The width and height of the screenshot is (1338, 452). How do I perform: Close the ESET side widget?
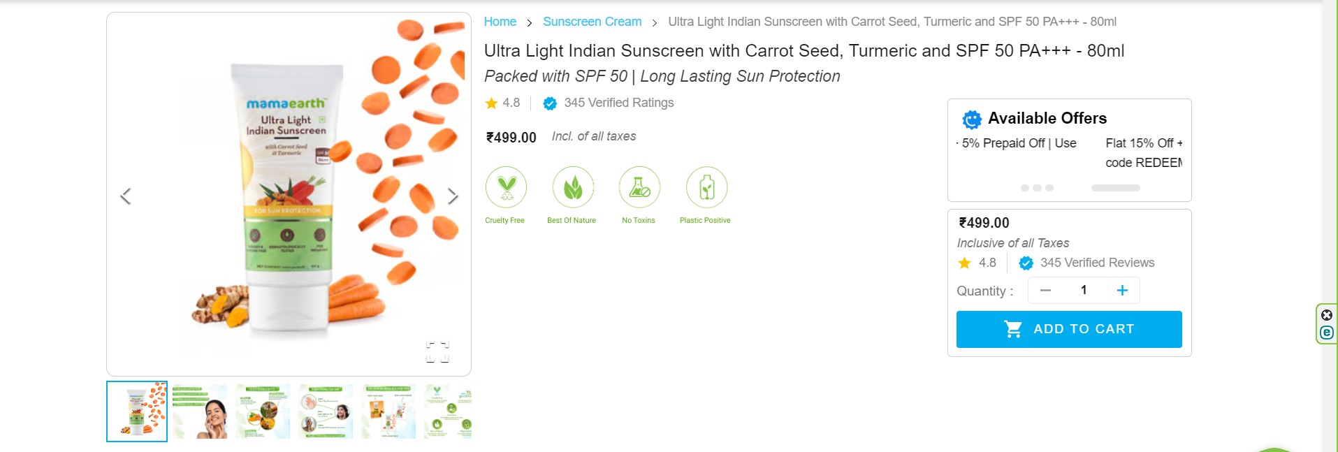[x=1326, y=315]
